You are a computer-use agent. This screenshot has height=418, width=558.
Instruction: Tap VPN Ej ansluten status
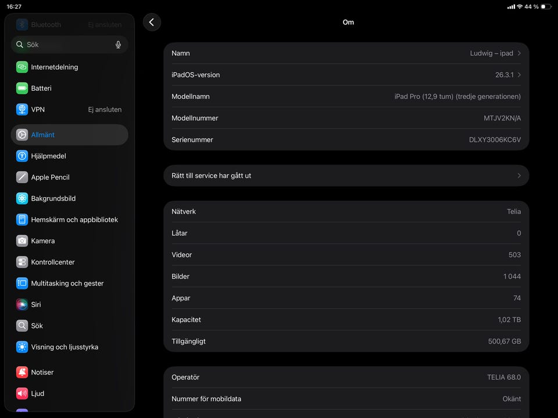[x=105, y=109]
